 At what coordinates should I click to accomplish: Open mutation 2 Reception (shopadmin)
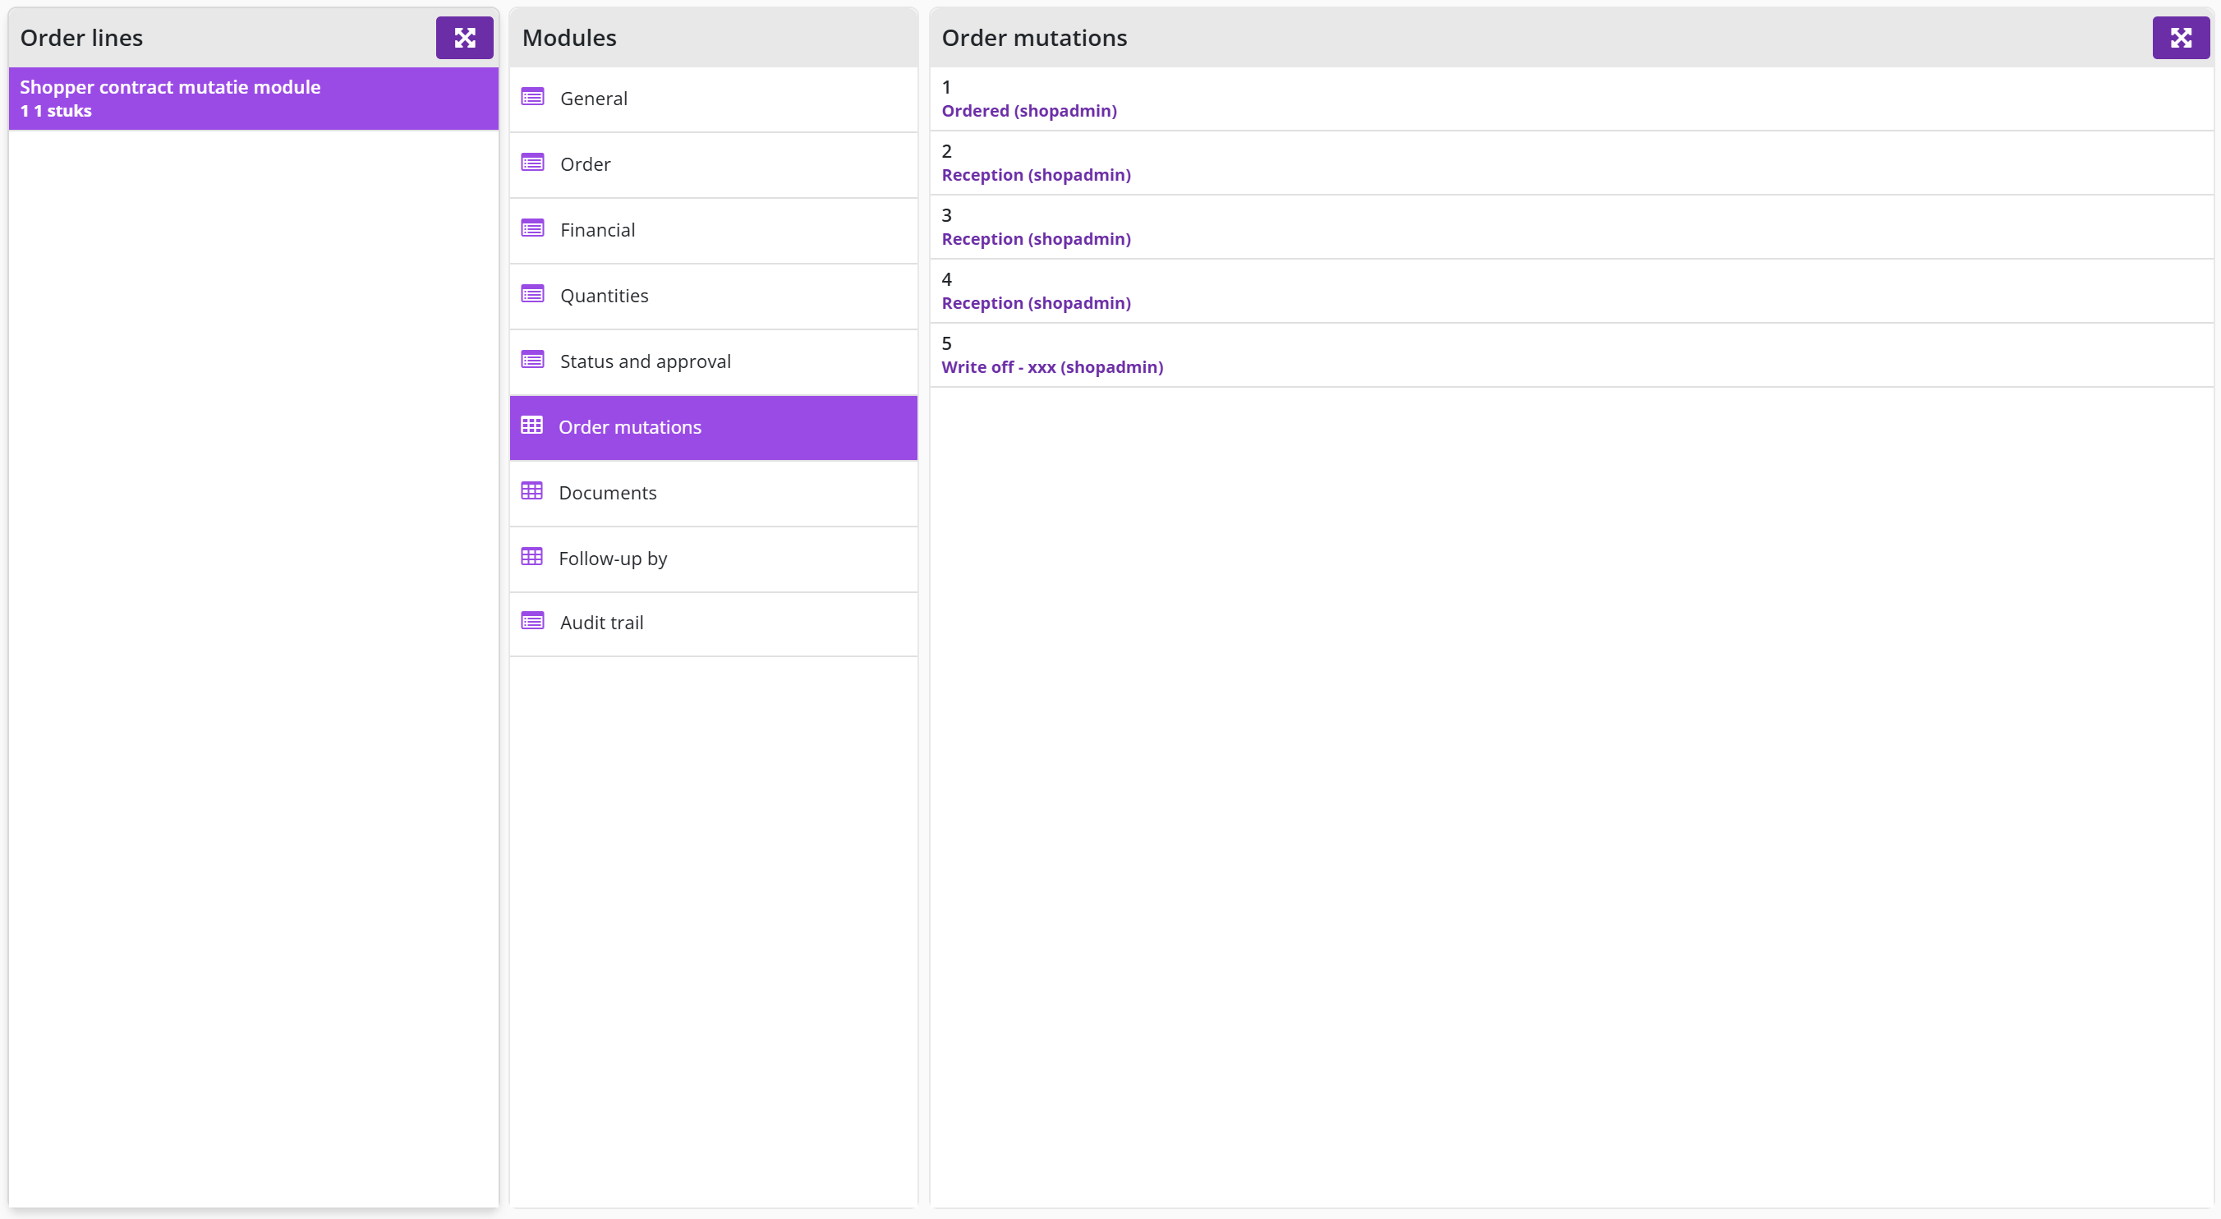tap(1571, 163)
